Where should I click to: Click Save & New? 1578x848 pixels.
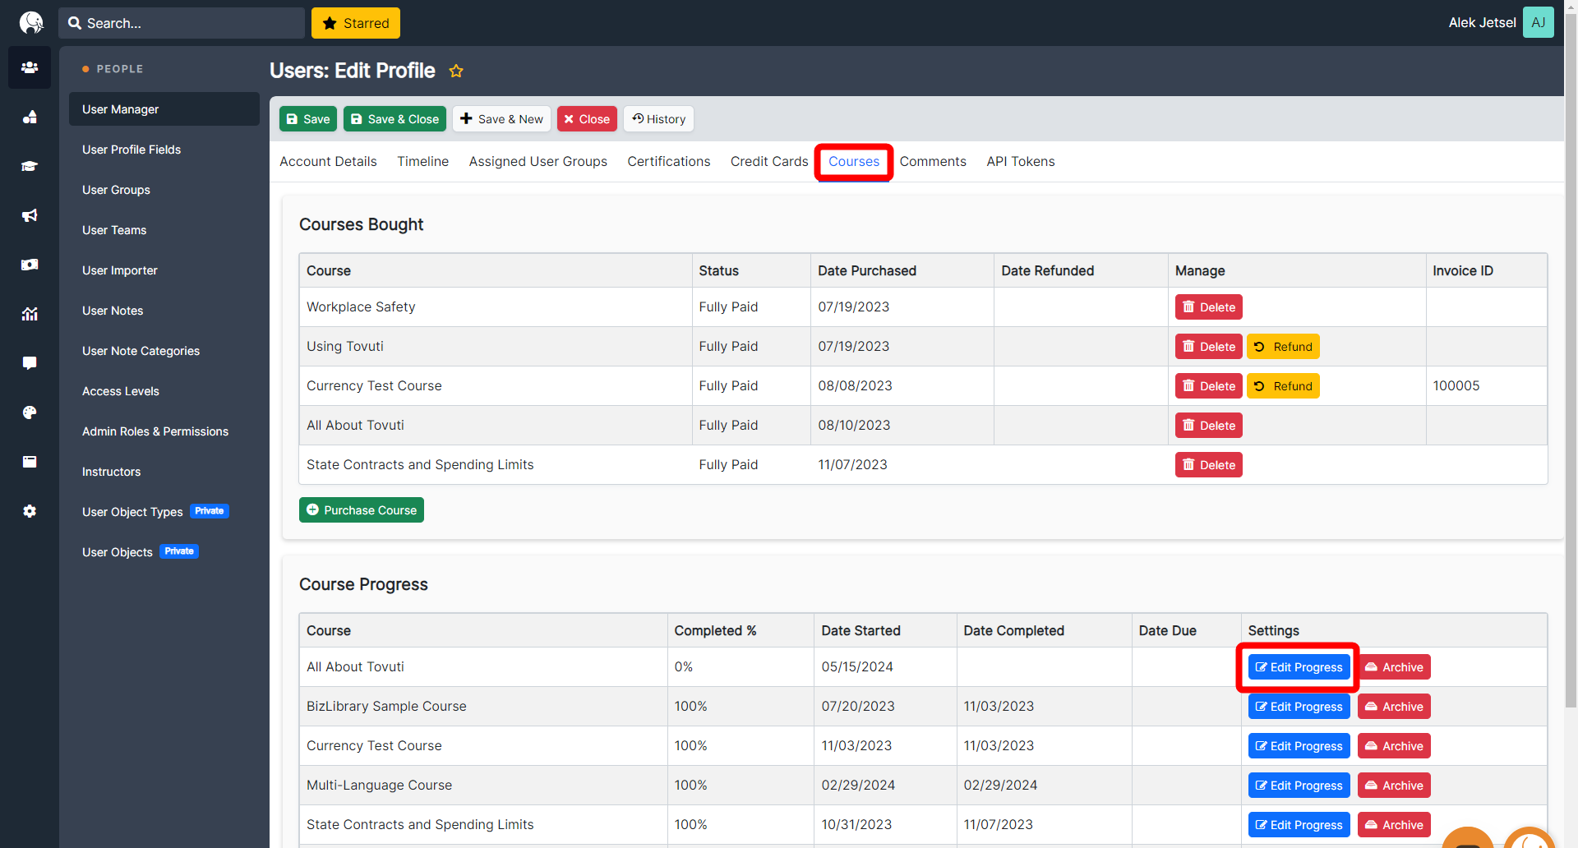point(501,119)
